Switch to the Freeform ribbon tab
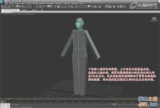 point(25,10)
